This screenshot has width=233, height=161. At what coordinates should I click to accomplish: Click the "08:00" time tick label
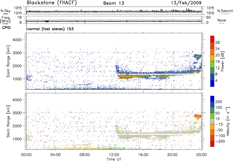pyautogui.click(x=85, y=155)
